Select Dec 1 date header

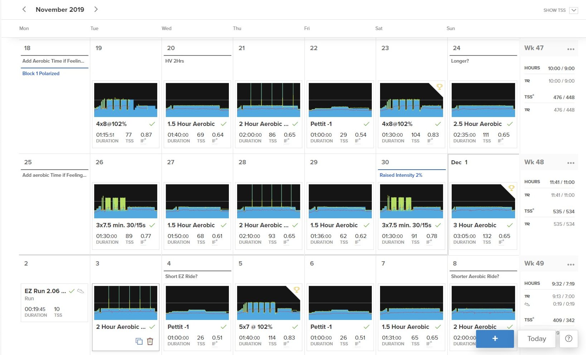459,162
